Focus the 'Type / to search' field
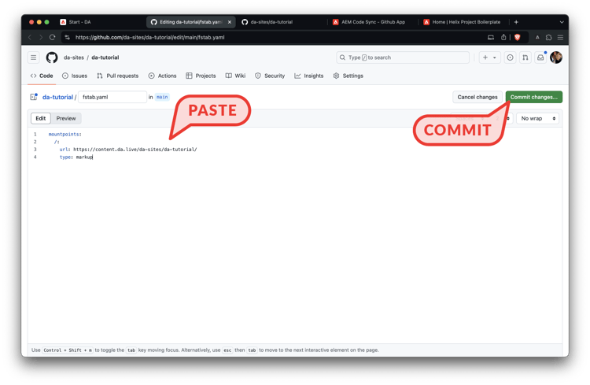 [403, 57]
